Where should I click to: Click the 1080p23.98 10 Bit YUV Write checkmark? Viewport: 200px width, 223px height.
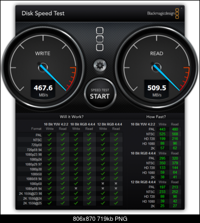49,154
